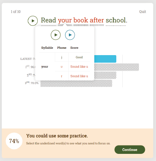
Task: Click the "j" phone row marked Good
Action: (73, 57)
